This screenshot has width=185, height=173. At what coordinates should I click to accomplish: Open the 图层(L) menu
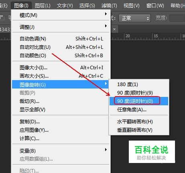[x=43, y=6]
